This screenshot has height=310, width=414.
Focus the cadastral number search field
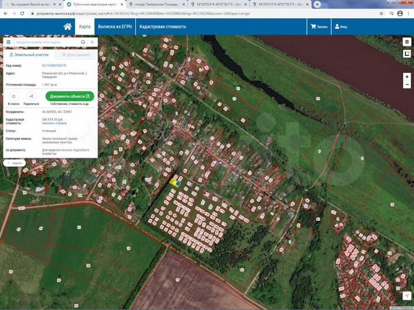tap(47, 42)
